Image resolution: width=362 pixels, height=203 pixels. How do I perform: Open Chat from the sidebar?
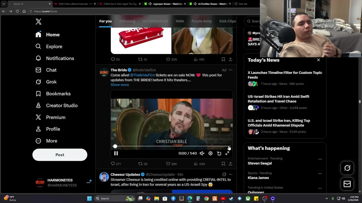(46, 70)
